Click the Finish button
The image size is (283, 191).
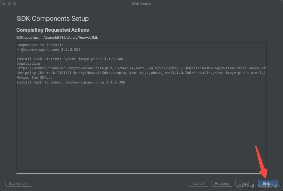tap(267, 184)
